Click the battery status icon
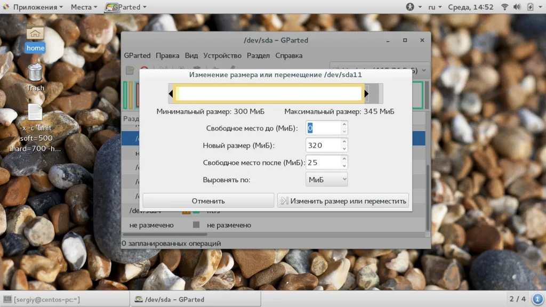Viewport: 546px width, 307px height. coord(530,6)
